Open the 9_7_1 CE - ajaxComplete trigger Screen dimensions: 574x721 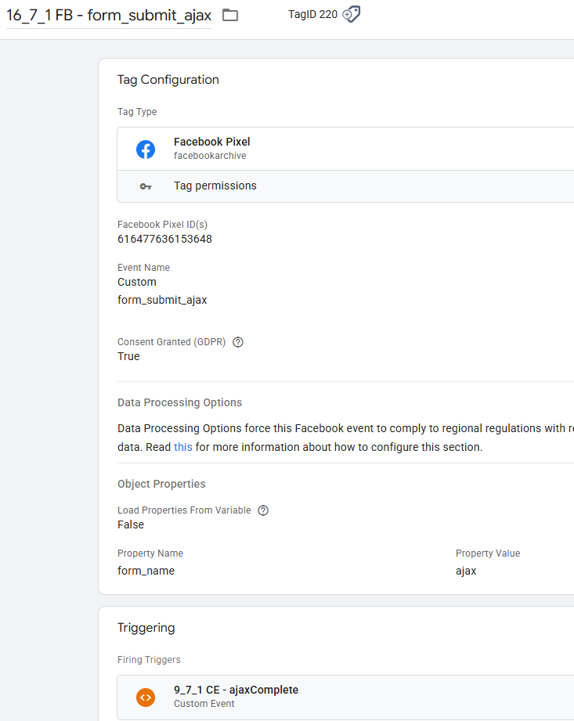pos(236,690)
